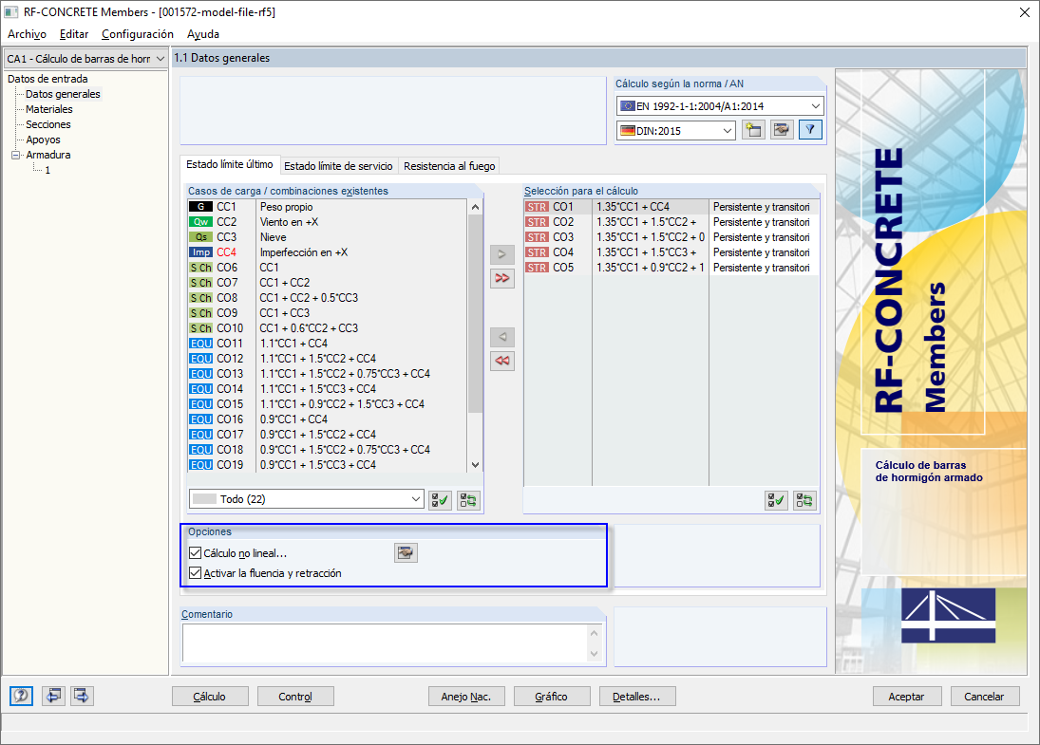Click the Cálculo button

click(210, 697)
